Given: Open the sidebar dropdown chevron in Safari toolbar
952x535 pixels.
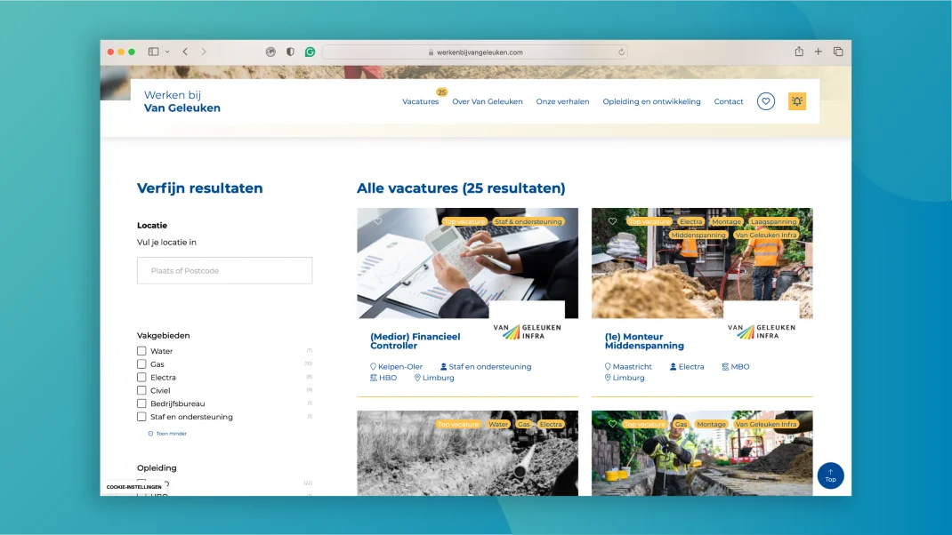Looking at the screenshot, I should coord(167,52).
